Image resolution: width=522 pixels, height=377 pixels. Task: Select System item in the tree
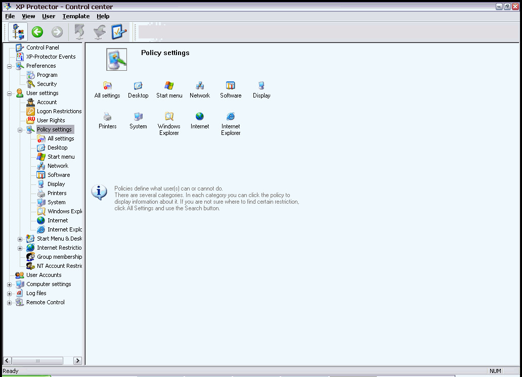click(56, 202)
